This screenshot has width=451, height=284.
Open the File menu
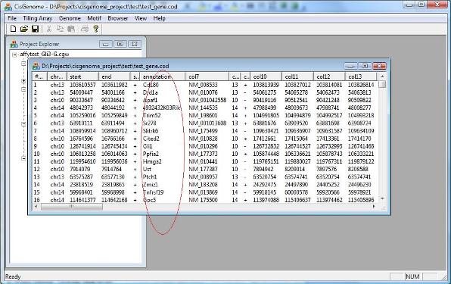(x=12, y=18)
